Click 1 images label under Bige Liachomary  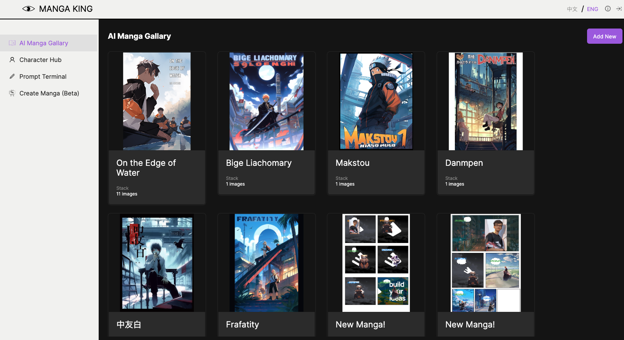pos(235,184)
